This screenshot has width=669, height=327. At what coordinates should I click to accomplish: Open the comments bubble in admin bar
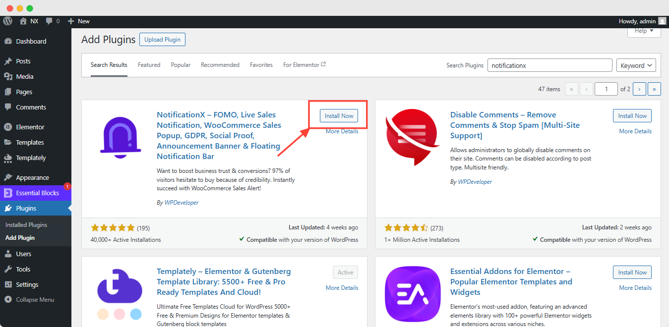click(x=49, y=21)
